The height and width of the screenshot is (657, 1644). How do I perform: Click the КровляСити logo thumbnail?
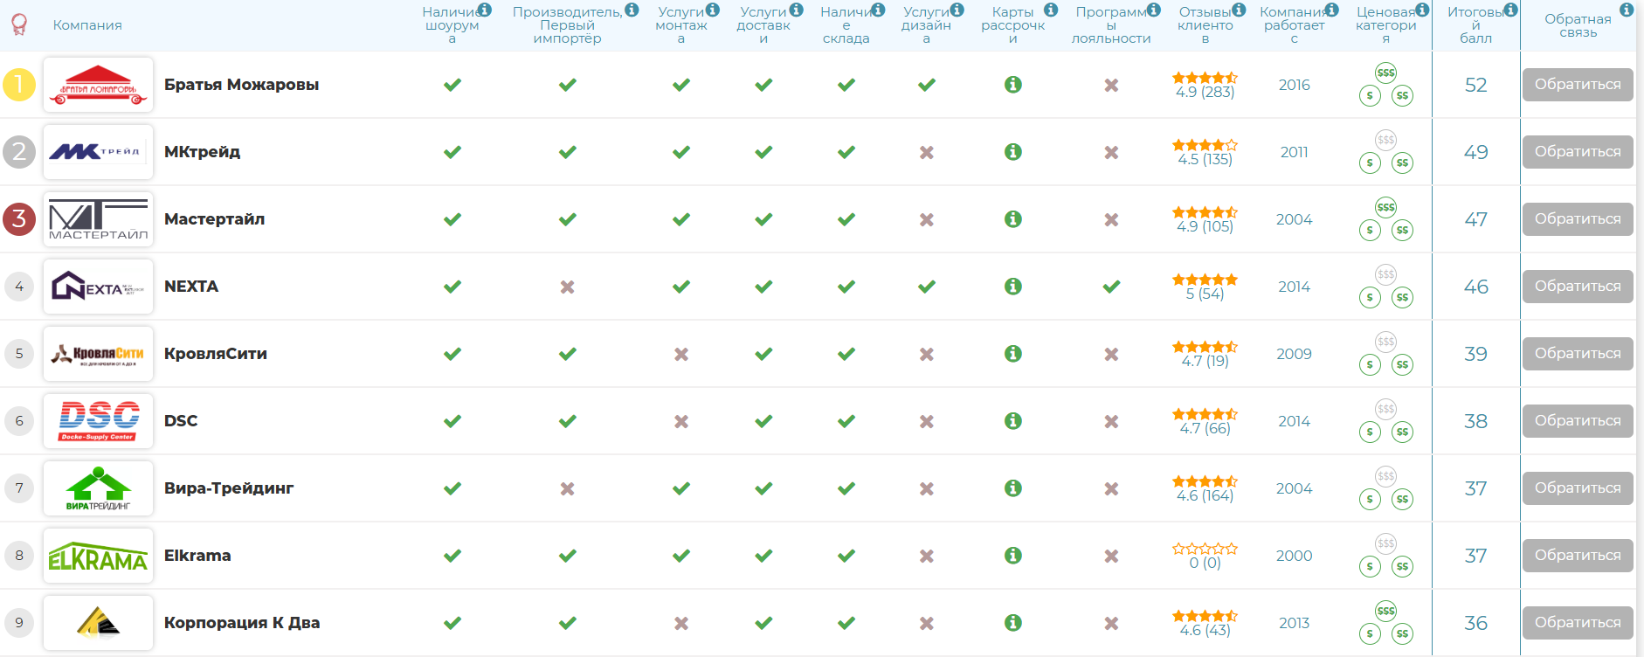[x=98, y=354]
